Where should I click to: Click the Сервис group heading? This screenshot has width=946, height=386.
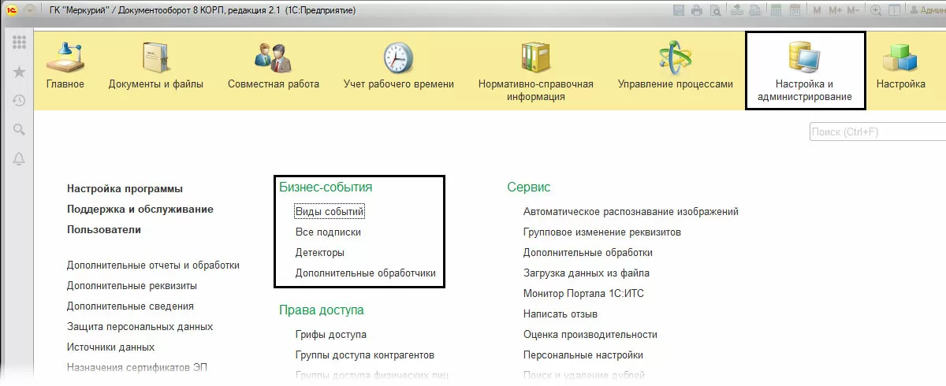pos(529,187)
